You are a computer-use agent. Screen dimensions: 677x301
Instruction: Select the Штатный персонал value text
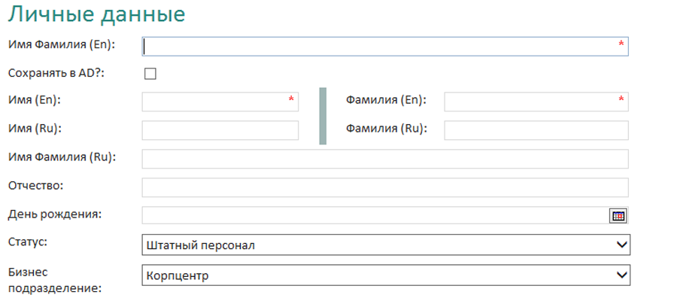coord(201,246)
